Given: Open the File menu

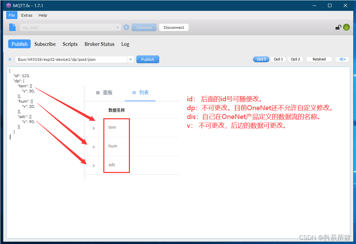Looking at the screenshot, I should click(12, 15).
